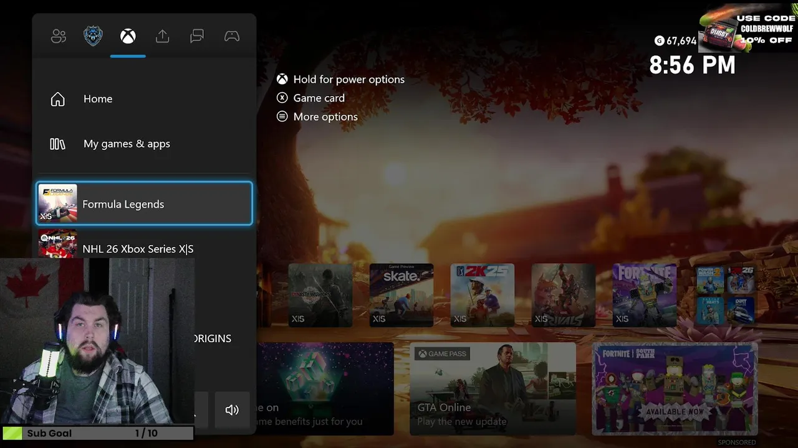Click the Home house icon
Image resolution: width=798 pixels, height=448 pixels.
pos(57,99)
